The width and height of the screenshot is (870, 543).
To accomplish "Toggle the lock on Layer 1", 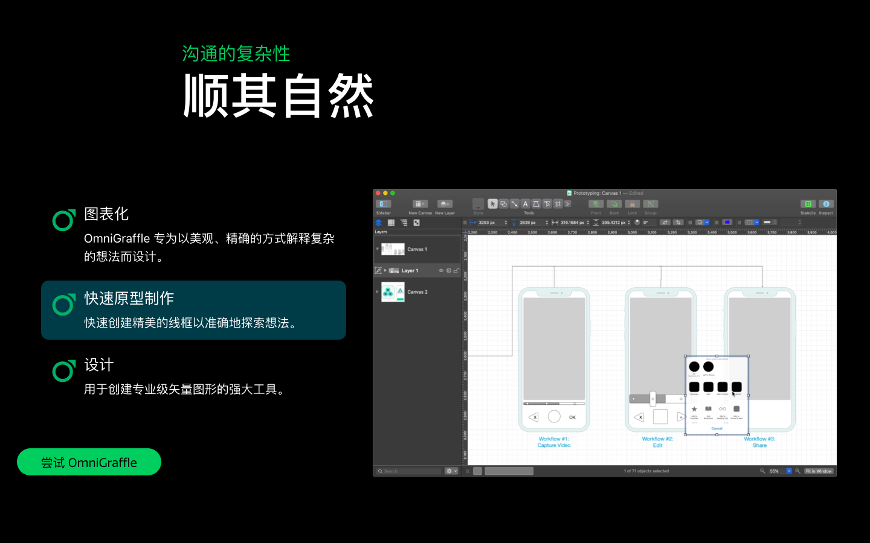I will pos(457,270).
